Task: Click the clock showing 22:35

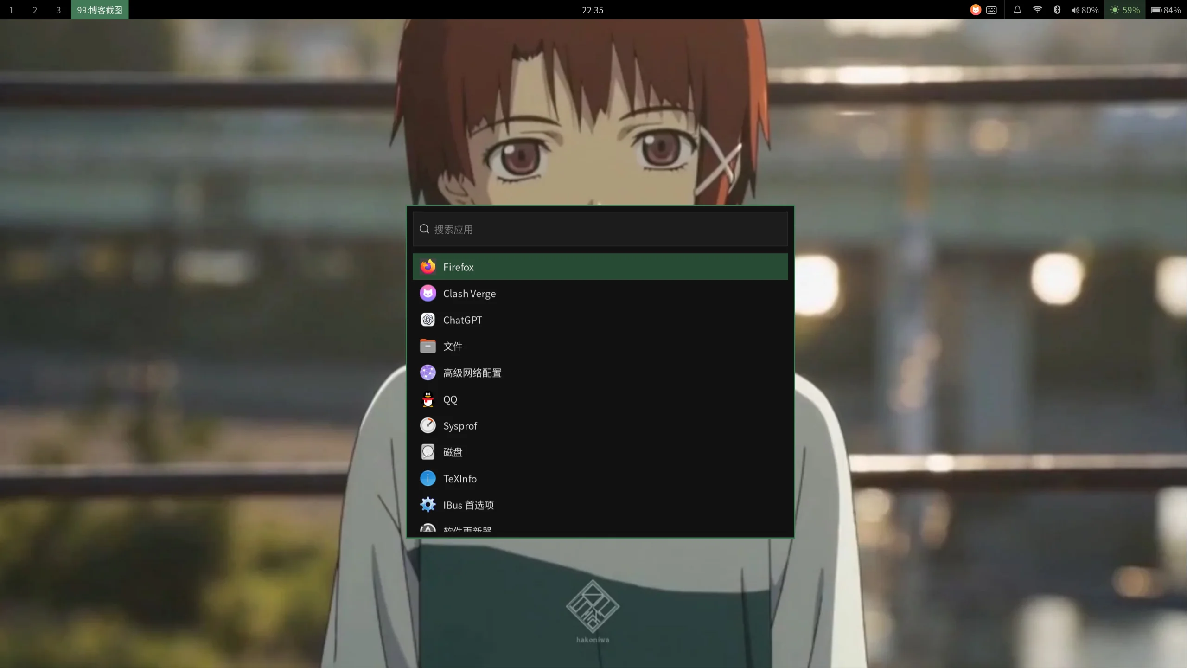Action: (x=593, y=10)
